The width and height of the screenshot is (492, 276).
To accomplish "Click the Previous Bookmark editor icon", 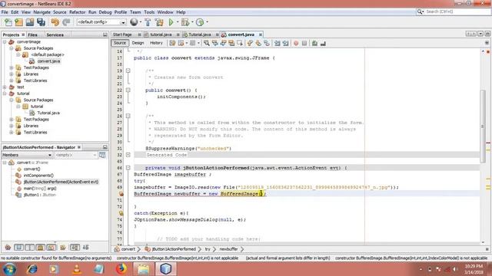I will (x=250, y=43).
